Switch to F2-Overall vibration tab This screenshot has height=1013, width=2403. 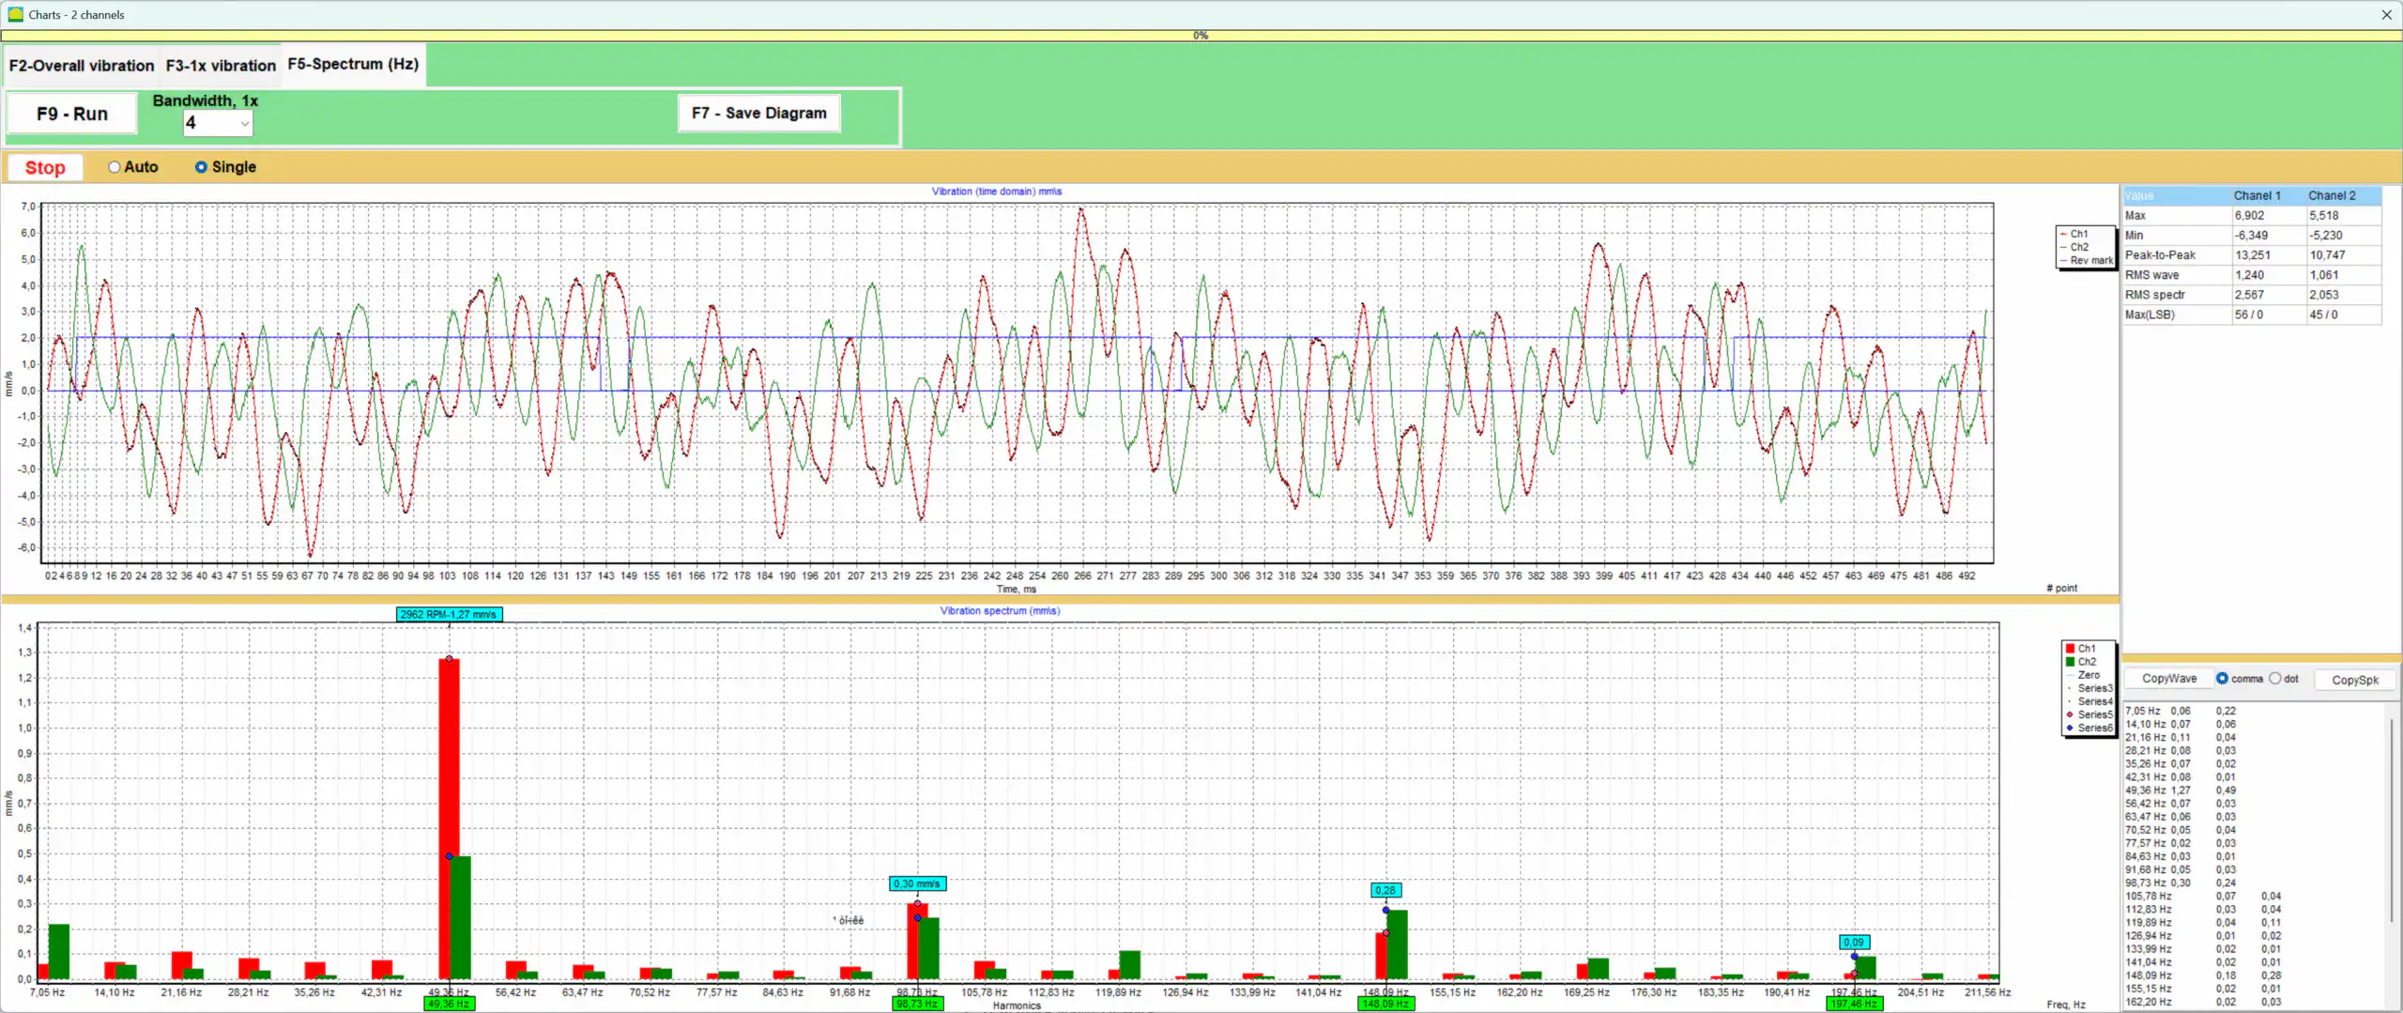pyautogui.click(x=82, y=66)
